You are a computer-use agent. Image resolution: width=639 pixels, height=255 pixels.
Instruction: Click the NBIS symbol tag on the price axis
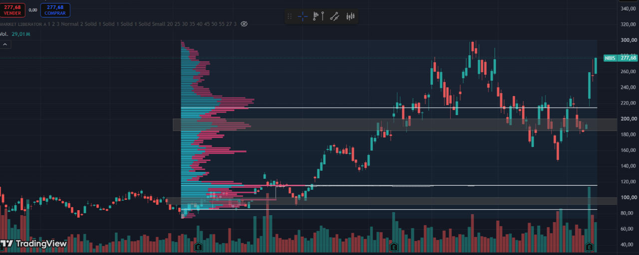[x=610, y=58]
